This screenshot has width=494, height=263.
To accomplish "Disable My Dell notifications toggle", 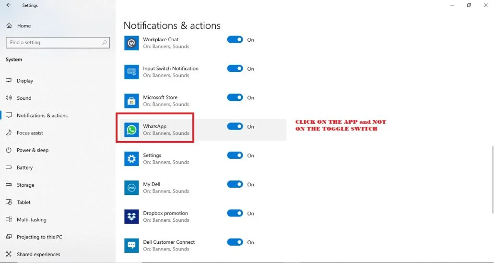I will 235,184.
